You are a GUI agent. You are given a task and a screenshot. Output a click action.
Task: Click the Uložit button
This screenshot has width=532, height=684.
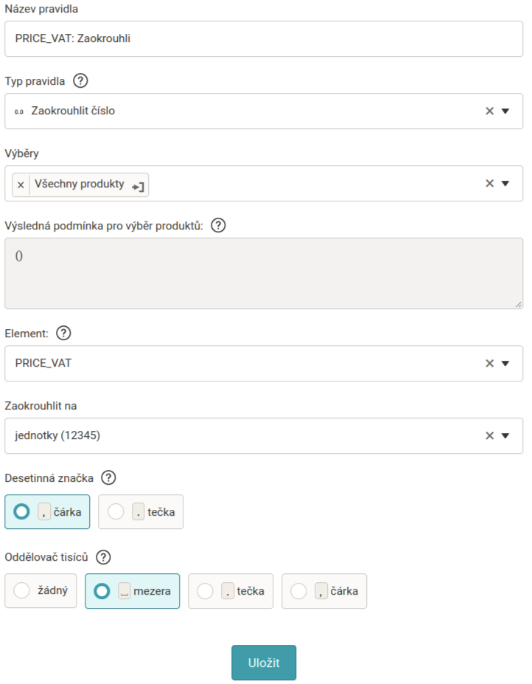tap(264, 663)
